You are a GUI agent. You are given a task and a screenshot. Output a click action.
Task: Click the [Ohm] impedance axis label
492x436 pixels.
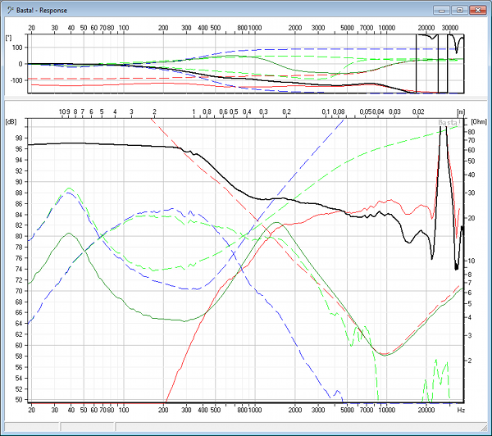[478, 121]
